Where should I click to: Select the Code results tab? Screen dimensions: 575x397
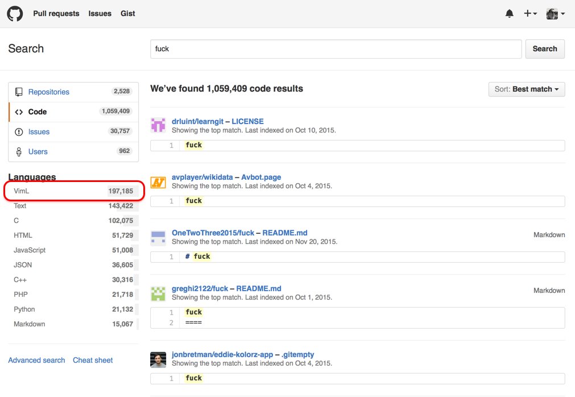coord(73,112)
